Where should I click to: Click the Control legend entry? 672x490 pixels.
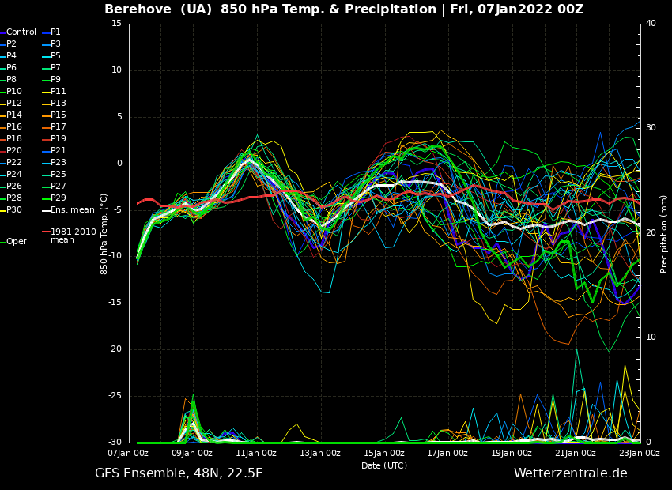click(21, 32)
